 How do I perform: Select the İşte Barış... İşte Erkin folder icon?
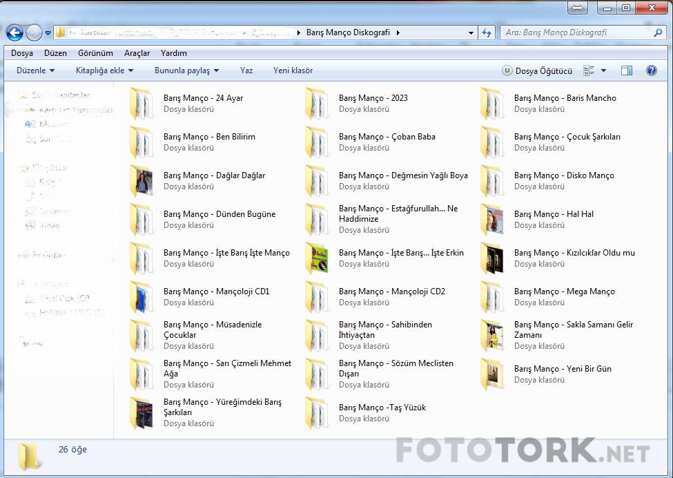pyautogui.click(x=317, y=258)
